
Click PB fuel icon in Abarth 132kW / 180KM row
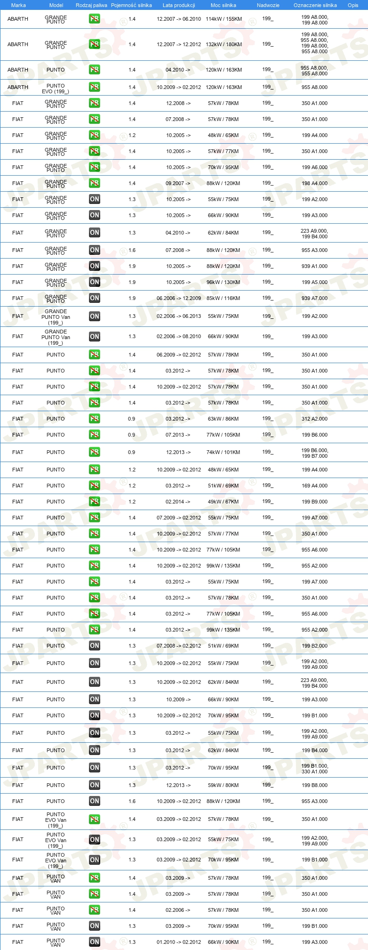(95, 44)
